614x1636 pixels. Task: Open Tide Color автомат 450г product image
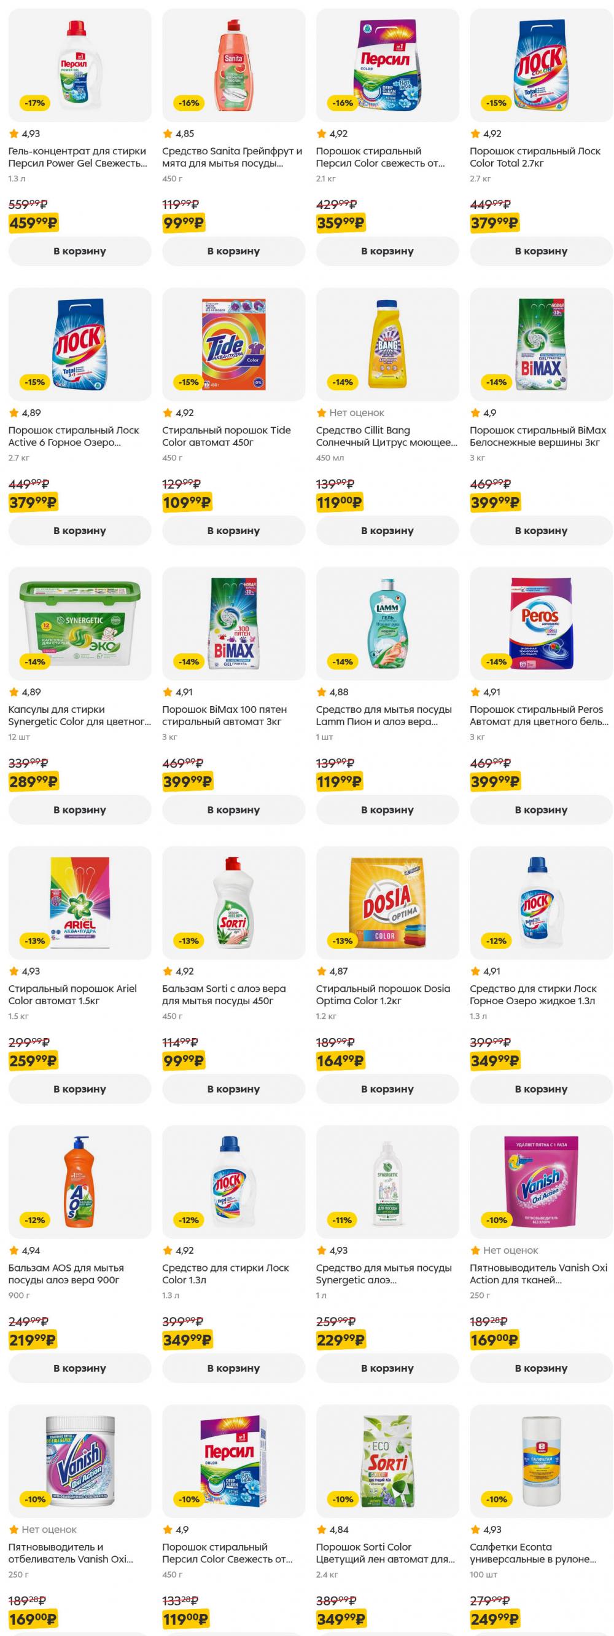(x=233, y=344)
